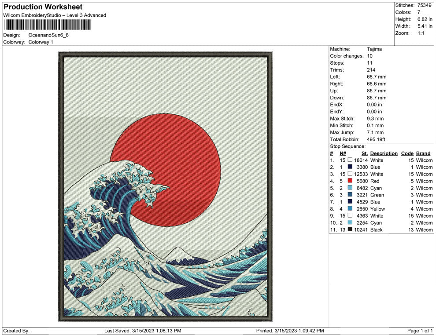Click the machine name Tajima
Image resolution: width=436 pixels, height=335 pixels.
tap(374, 49)
